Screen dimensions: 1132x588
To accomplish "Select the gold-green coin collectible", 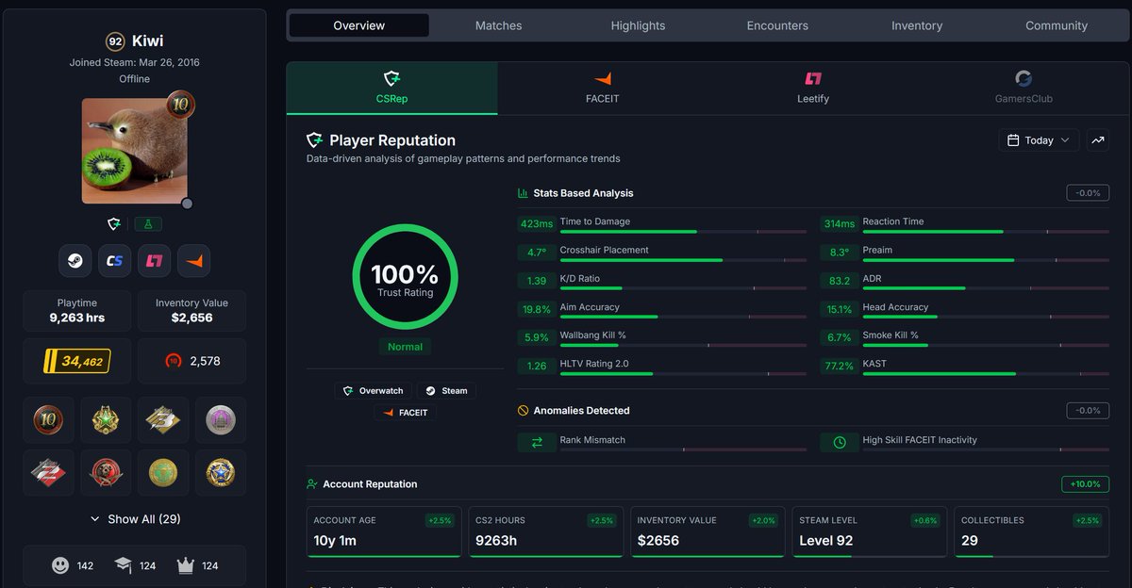I will 163,472.
